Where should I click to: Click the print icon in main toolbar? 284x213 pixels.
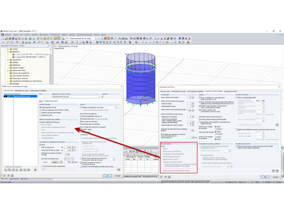(x=23, y=38)
